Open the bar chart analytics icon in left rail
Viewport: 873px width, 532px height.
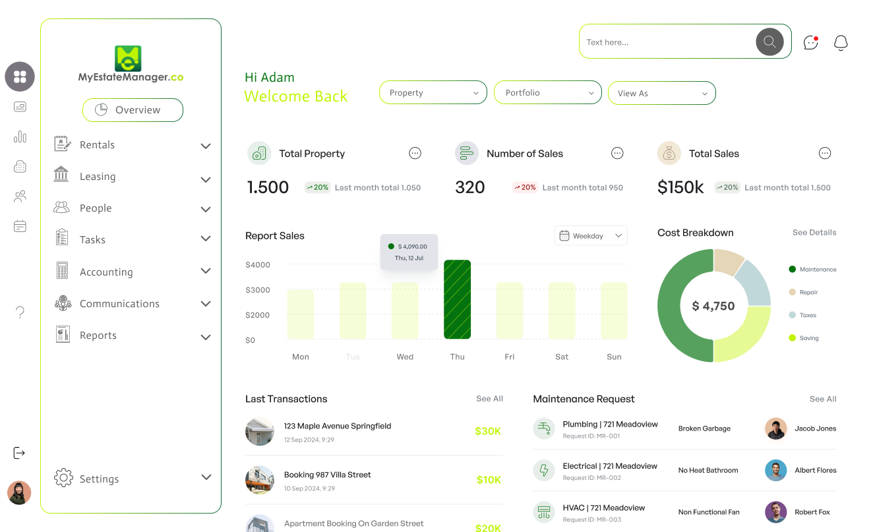point(20,136)
